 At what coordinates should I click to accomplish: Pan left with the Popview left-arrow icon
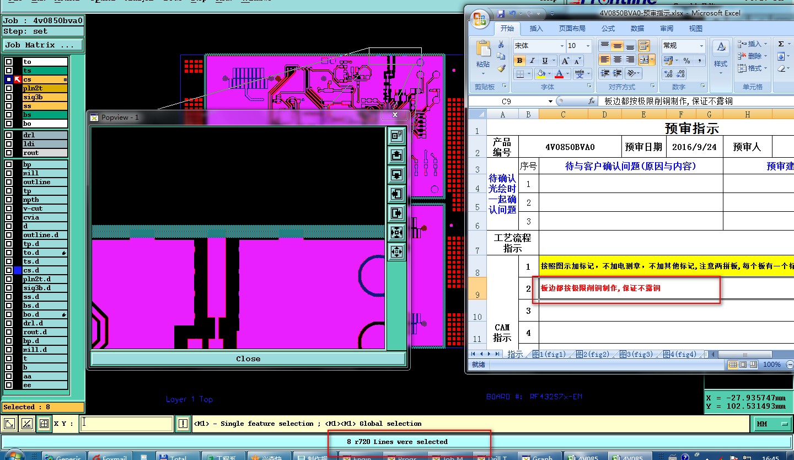(396, 194)
